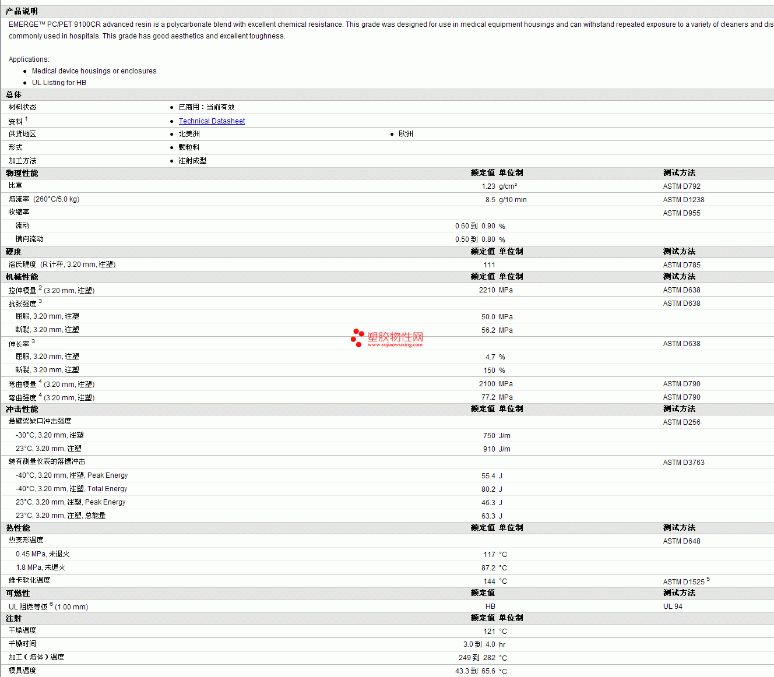Click the 悬壁梁缺口冲击强度 row label
This screenshot has height=677, width=774.
click(40, 421)
